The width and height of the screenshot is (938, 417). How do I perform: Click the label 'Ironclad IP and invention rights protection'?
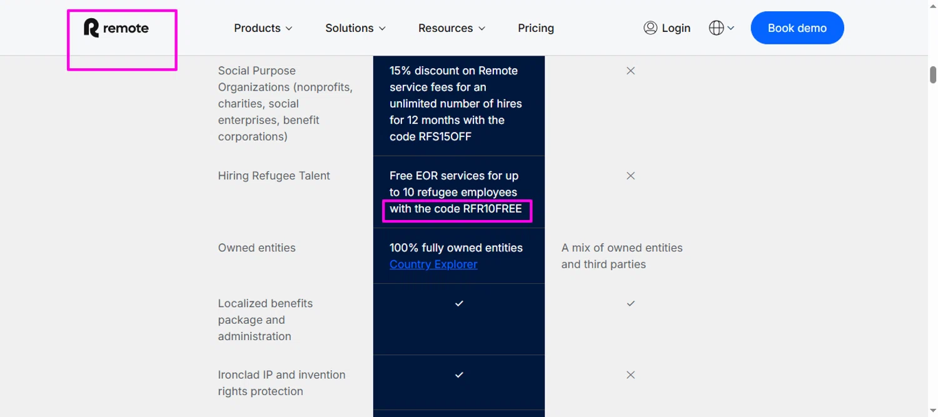tap(281, 383)
